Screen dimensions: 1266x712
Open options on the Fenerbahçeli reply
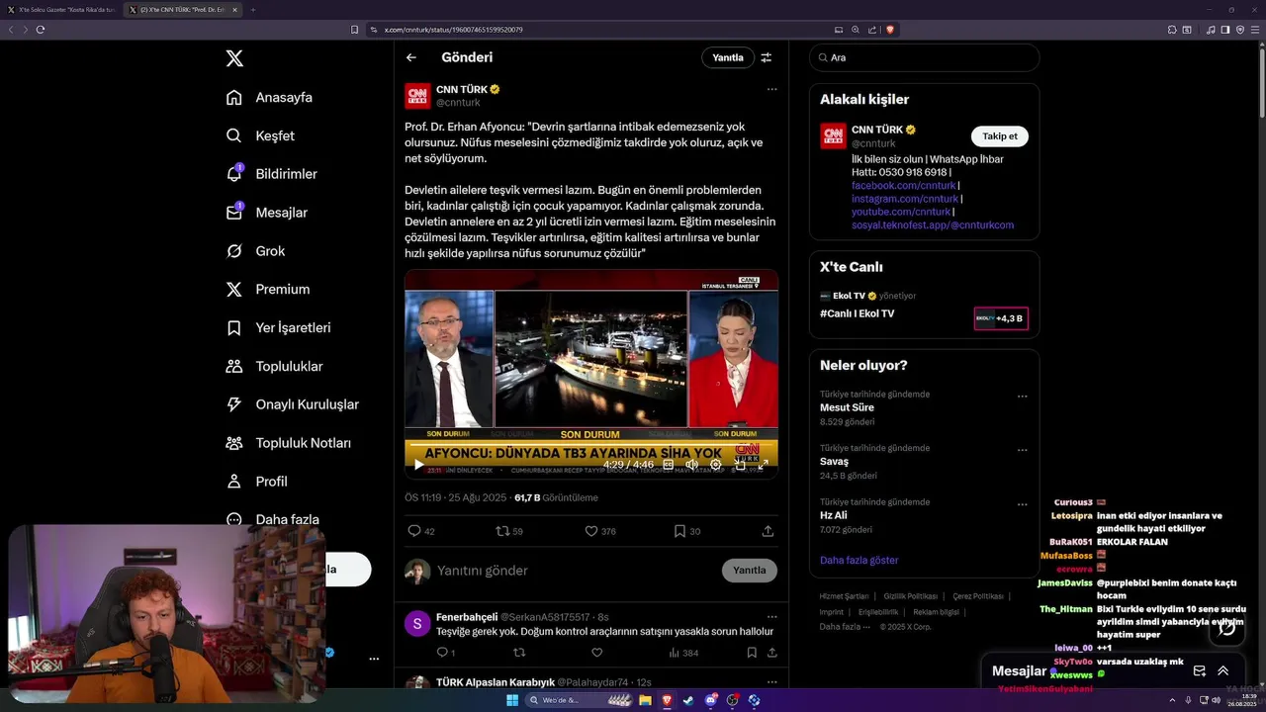772,617
